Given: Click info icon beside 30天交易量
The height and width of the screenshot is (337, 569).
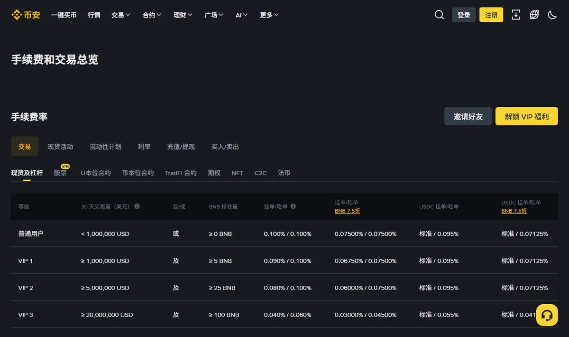Looking at the screenshot, I should (137, 206).
